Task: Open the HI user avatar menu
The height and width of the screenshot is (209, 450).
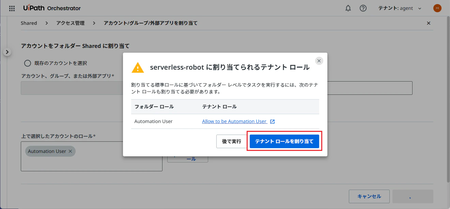Action: [x=437, y=8]
